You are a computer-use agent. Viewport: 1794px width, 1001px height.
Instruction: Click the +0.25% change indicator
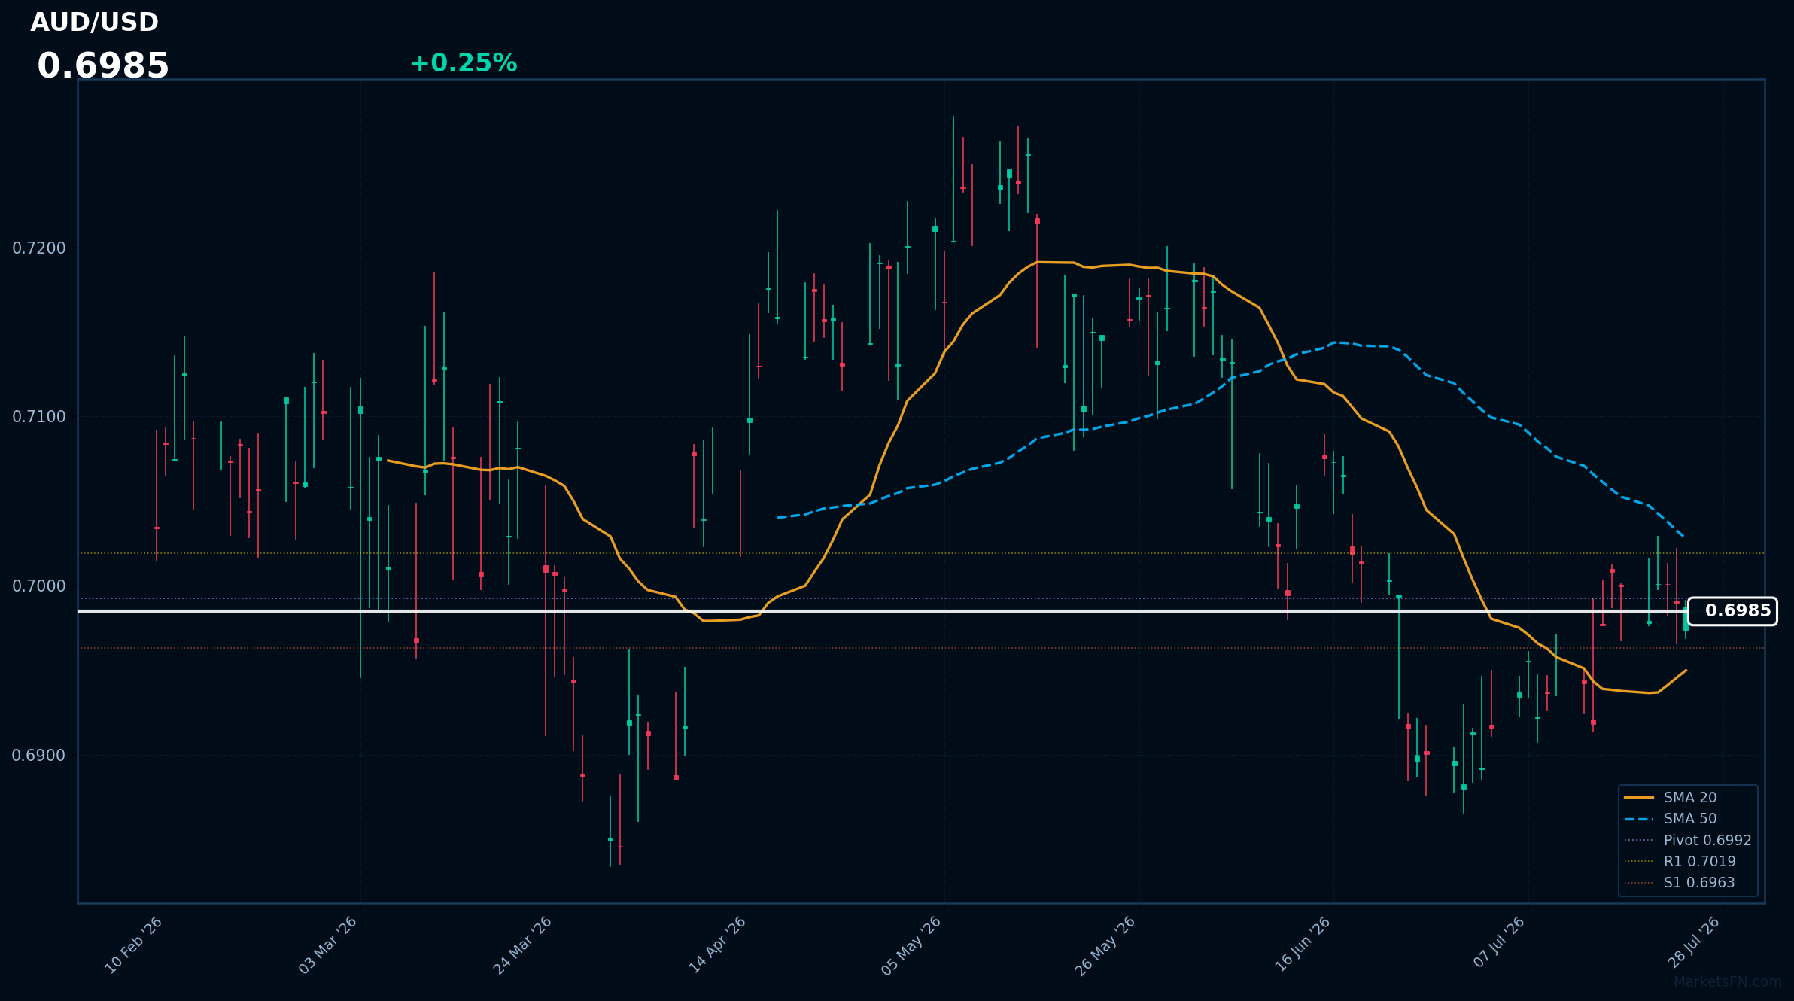[x=464, y=63]
